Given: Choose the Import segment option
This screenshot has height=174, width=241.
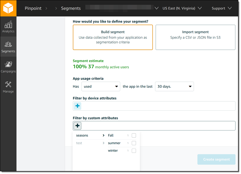Looking at the screenshot, I should tap(195, 37).
